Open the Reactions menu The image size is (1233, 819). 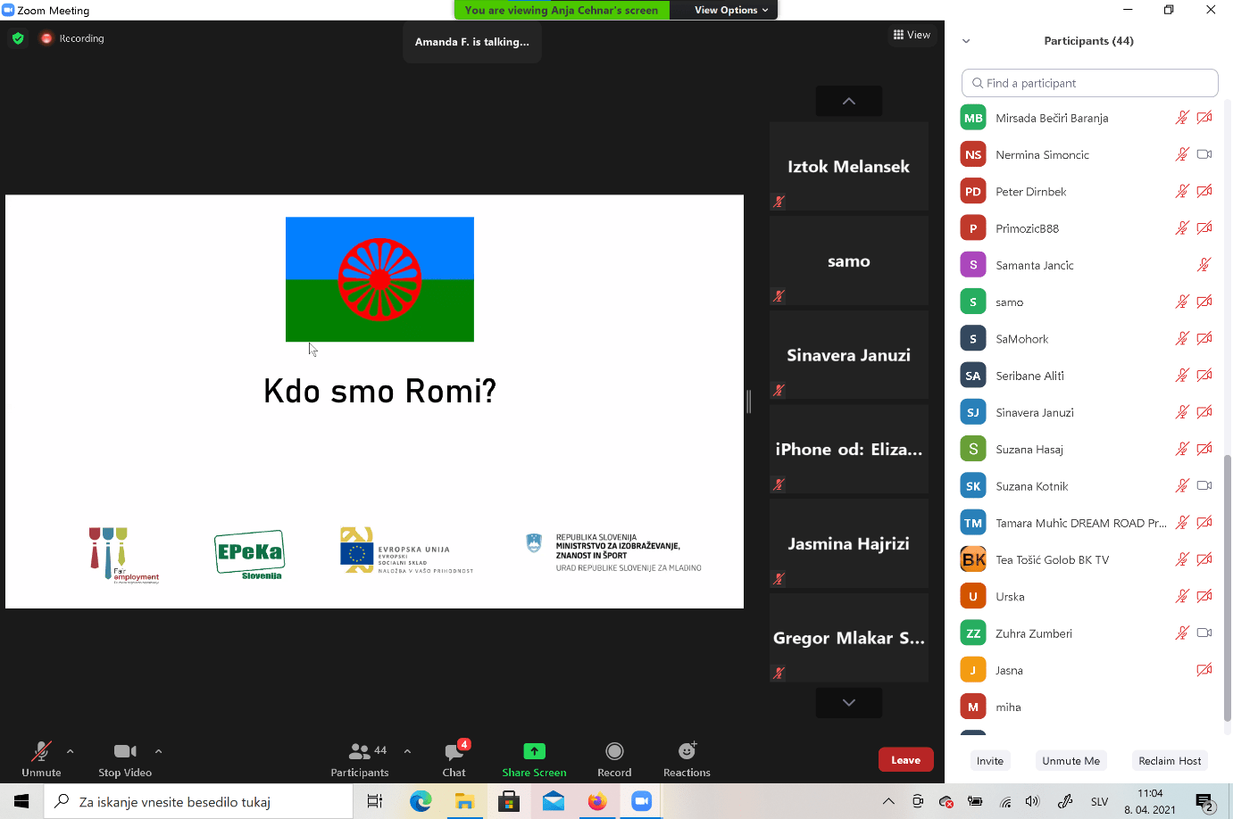(687, 758)
